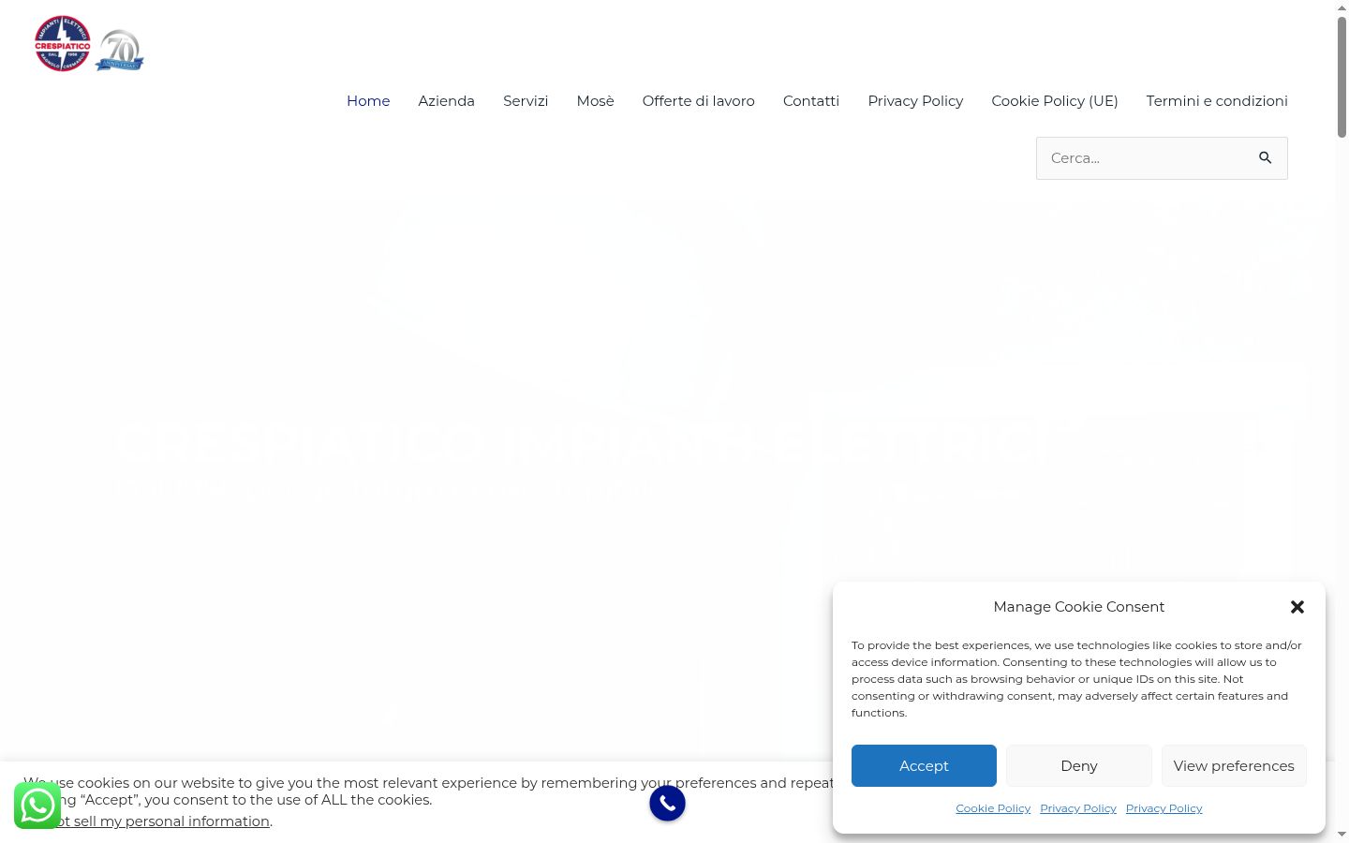
Task: Go to the Azienda page
Action: (446, 100)
